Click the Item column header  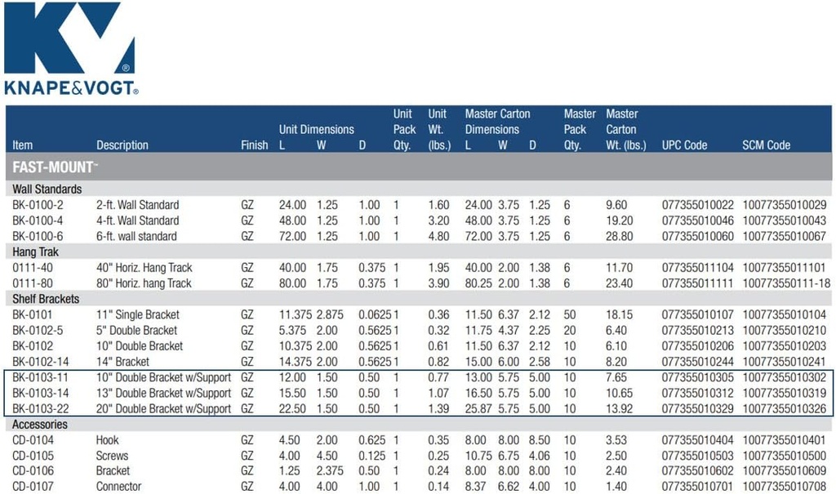tap(23, 145)
